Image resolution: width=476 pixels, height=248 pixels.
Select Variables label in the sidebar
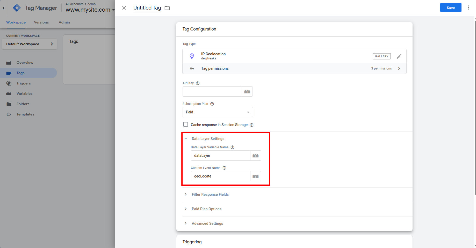25,94
